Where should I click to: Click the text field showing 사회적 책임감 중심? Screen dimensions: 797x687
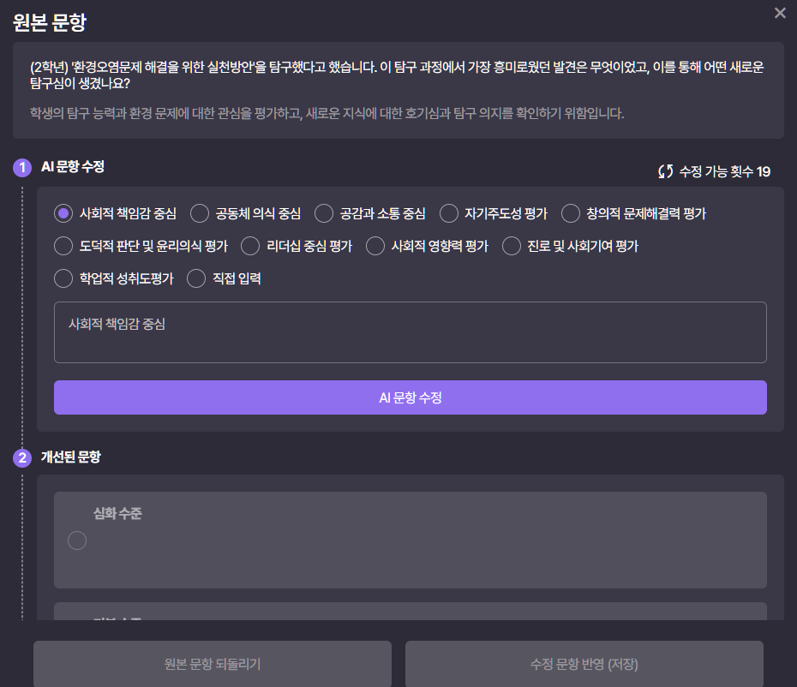click(x=410, y=332)
